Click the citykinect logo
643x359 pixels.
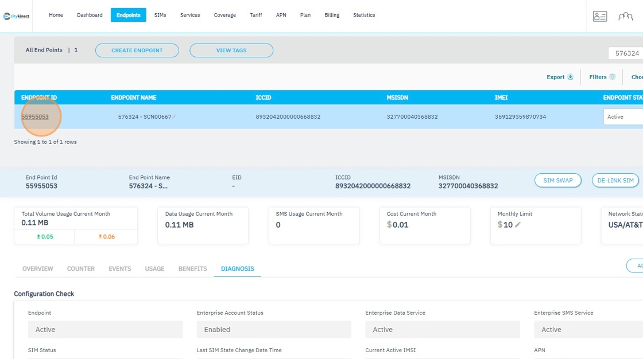16,16
